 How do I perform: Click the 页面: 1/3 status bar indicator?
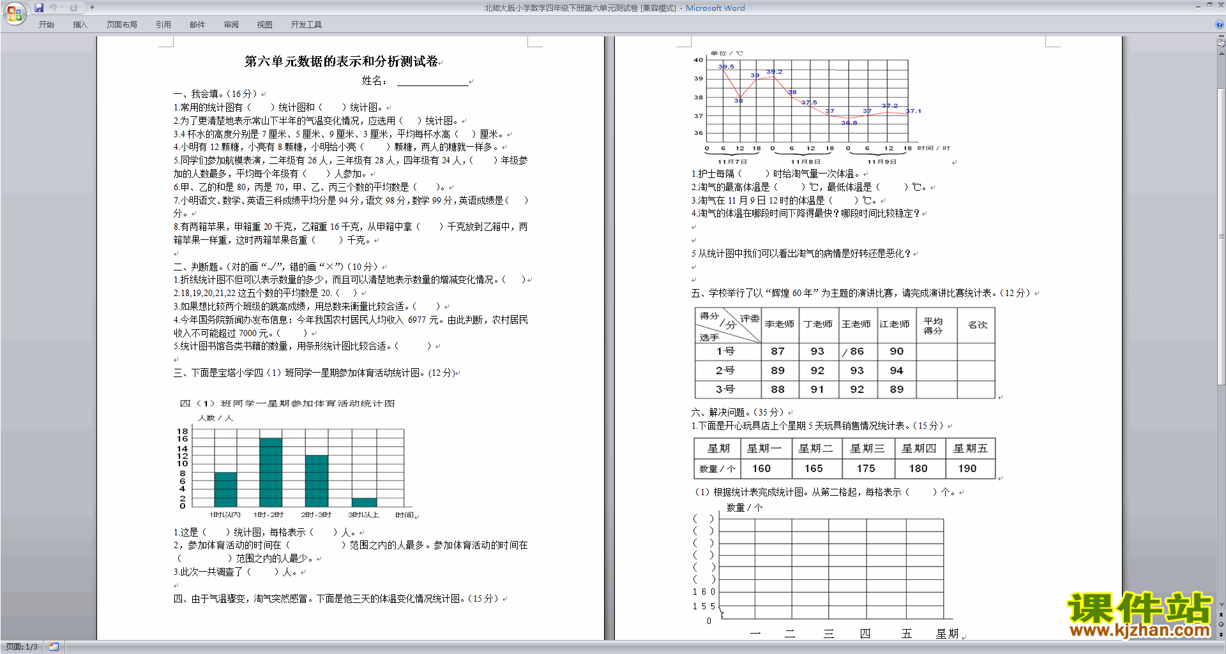click(22, 647)
